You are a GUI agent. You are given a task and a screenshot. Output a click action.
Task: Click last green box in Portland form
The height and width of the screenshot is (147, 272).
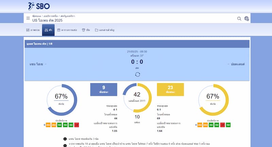tap(228, 125)
